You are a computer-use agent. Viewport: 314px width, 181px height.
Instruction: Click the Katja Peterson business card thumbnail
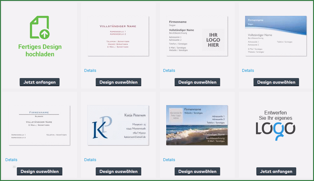click(118, 125)
